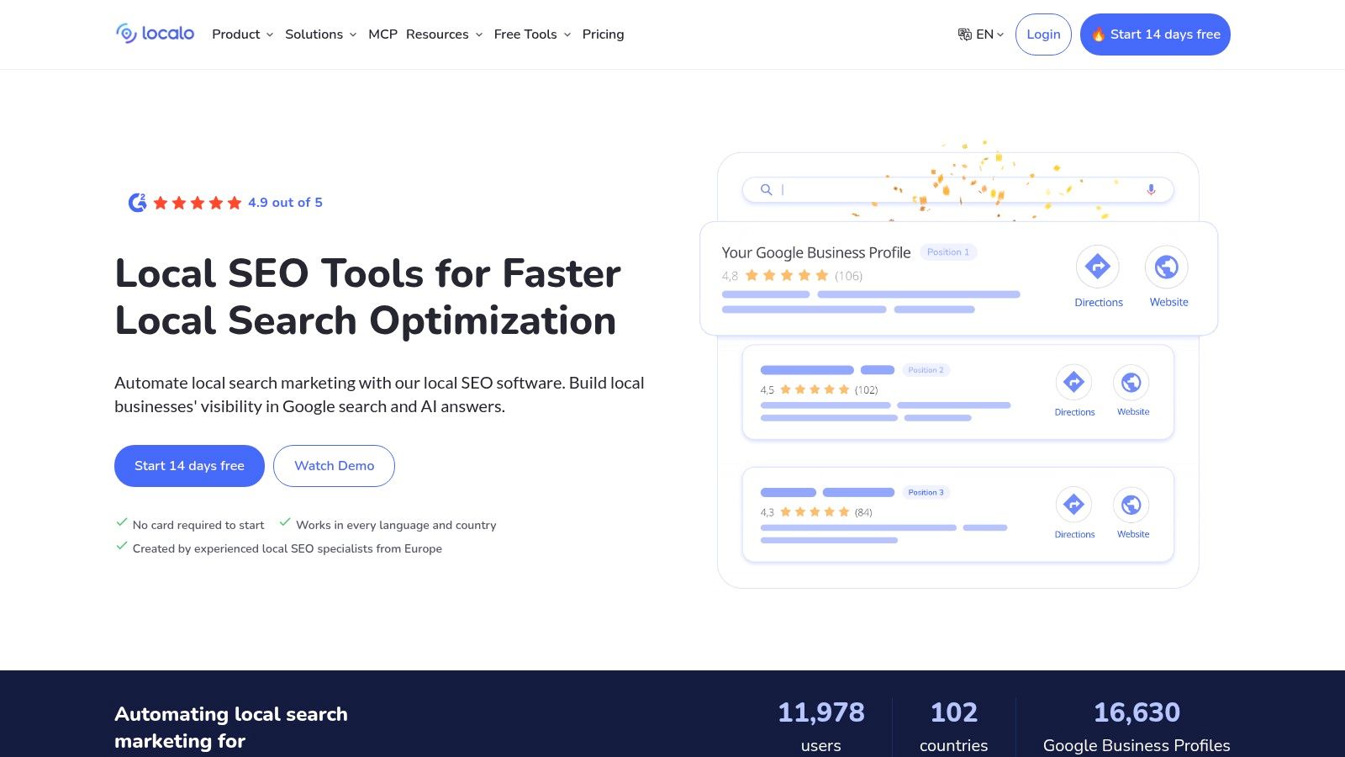The image size is (1345, 757).
Task: Click the fire icon in the header trial button
Action: point(1098,34)
